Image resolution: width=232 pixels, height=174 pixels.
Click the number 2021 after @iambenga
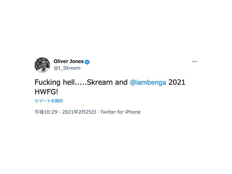pyautogui.click(x=177, y=82)
